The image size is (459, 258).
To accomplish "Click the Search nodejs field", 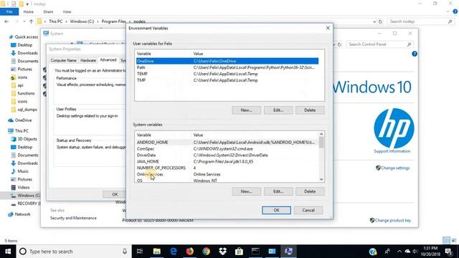I will 420,21.
